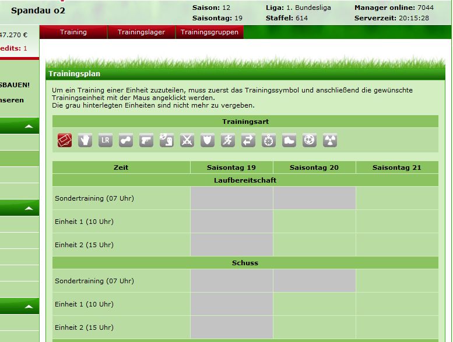Click the LR training icon
Viewport: 453px width, 342px height.
[106, 140]
